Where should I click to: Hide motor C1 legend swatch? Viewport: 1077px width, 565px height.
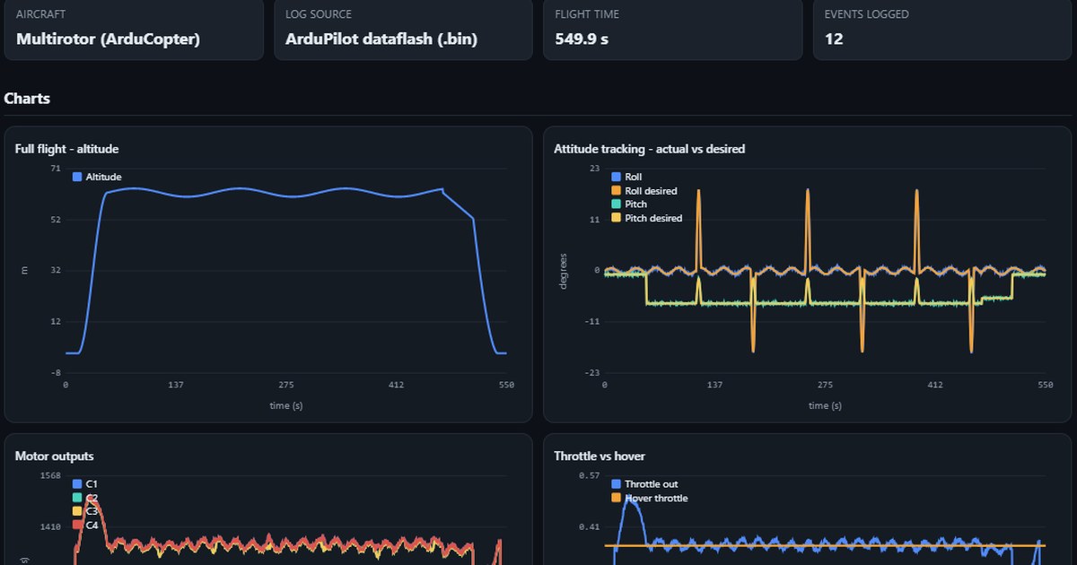pos(77,483)
